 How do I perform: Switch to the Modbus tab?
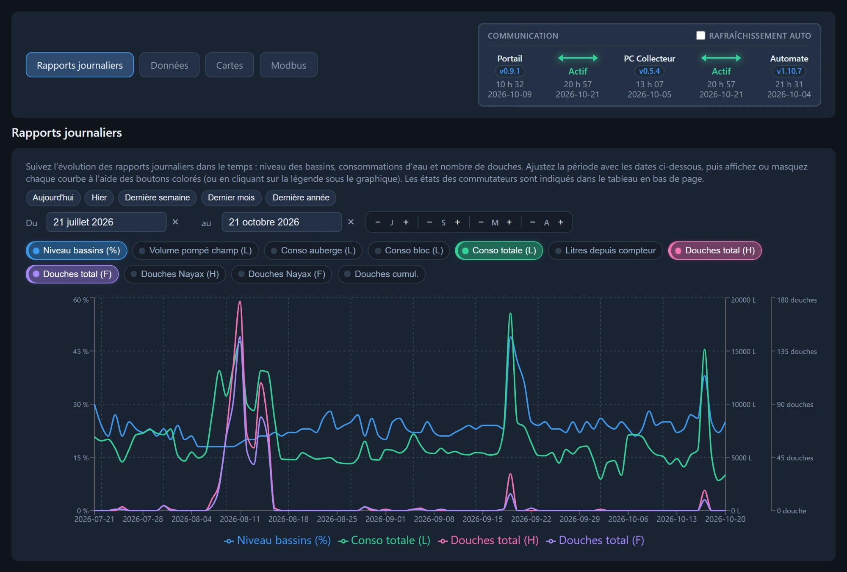[288, 65]
